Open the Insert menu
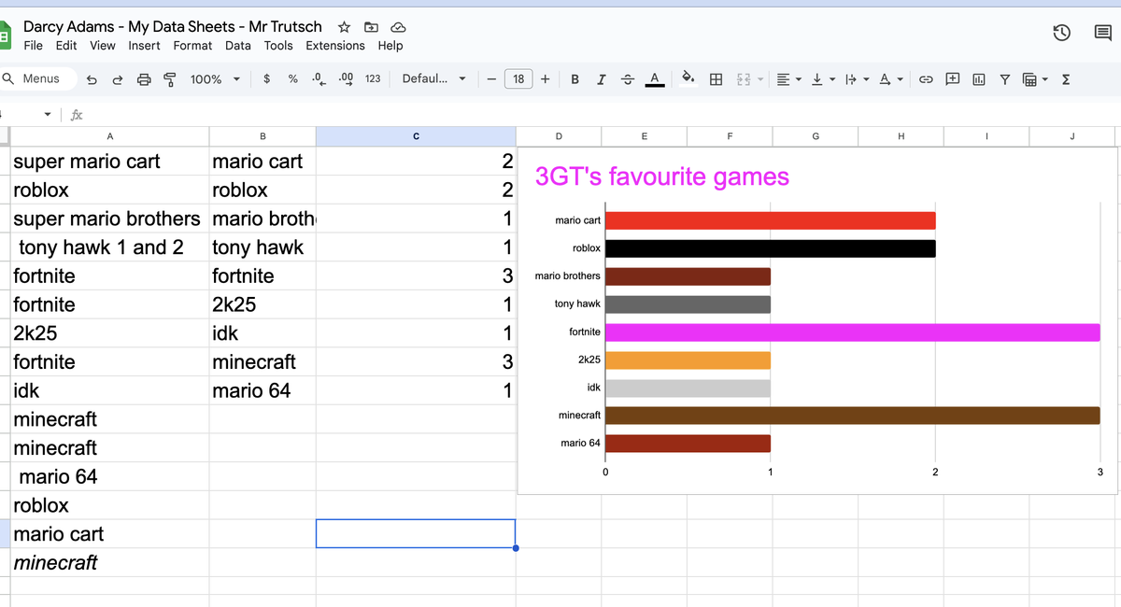The width and height of the screenshot is (1121, 607). tap(144, 46)
